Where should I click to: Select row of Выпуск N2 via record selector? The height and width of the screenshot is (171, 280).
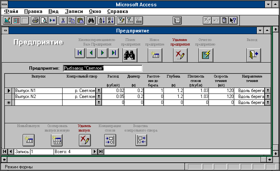(x=9, y=96)
